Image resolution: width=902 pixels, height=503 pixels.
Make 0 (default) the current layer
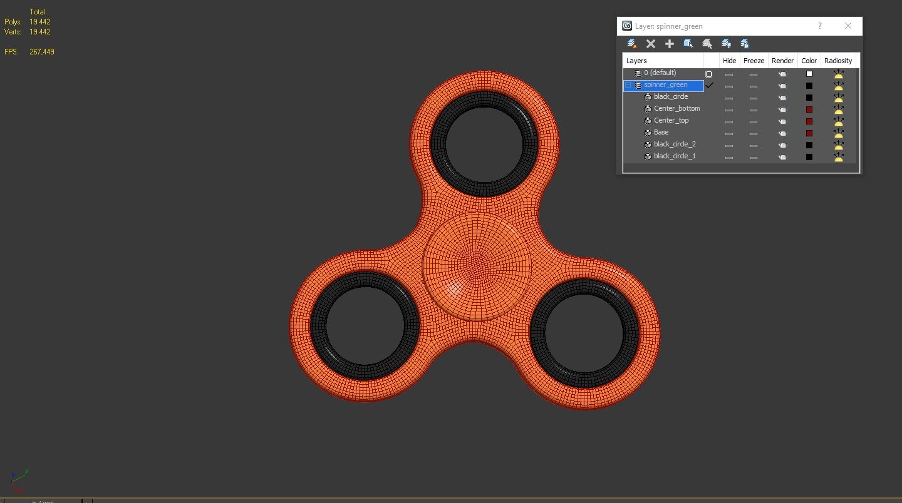click(x=708, y=73)
